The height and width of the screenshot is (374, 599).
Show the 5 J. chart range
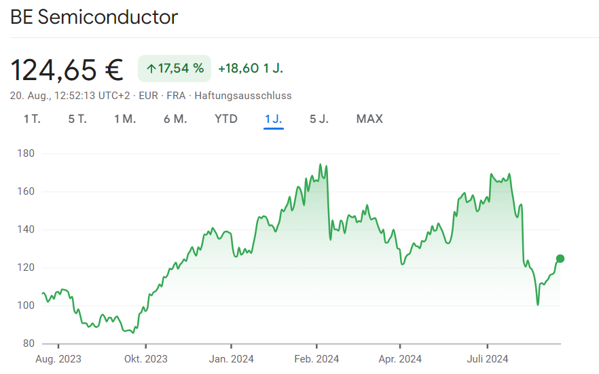tap(319, 119)
